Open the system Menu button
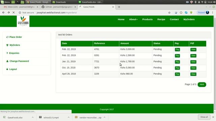This screenshot has height=121, width=216. (x=5, y=2)
